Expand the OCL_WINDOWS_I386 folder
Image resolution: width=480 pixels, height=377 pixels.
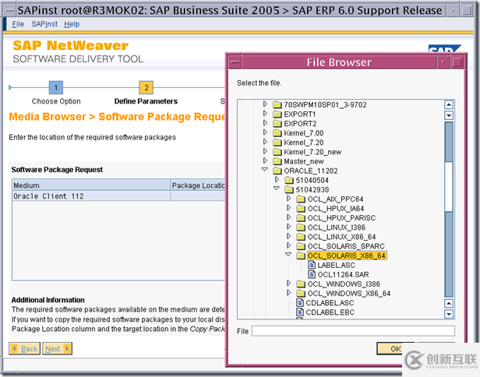(288, 284)
